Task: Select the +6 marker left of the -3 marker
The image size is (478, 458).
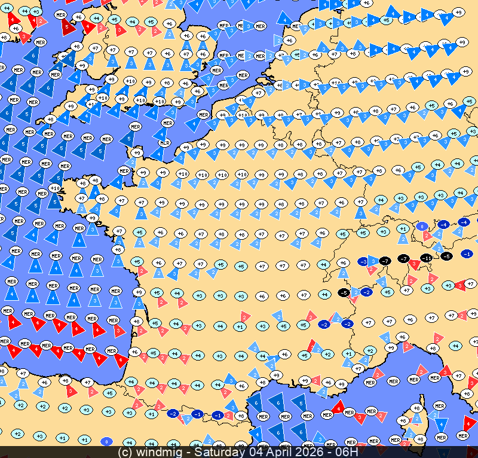Action: 343,262
